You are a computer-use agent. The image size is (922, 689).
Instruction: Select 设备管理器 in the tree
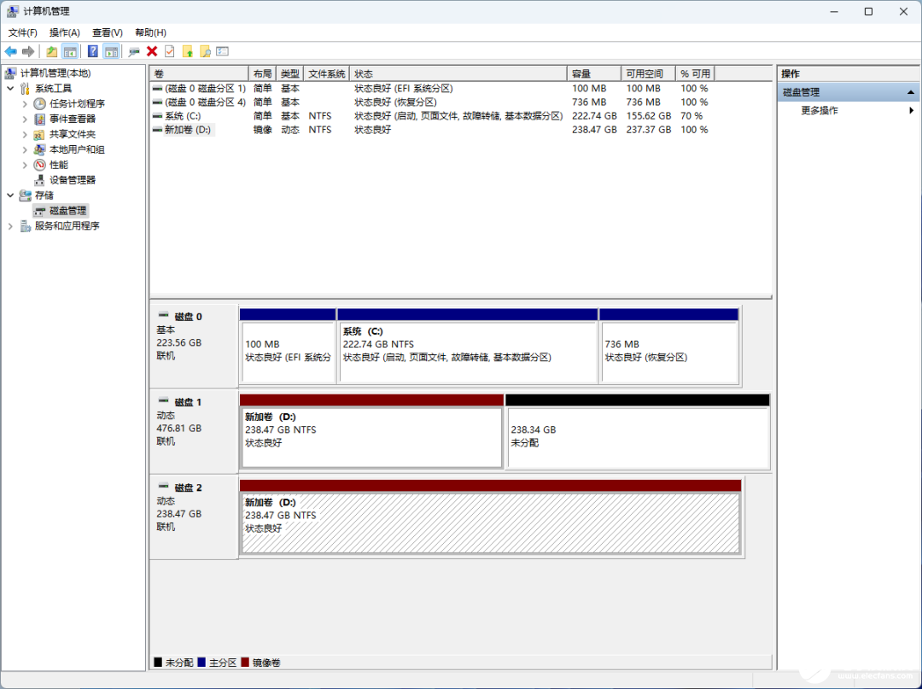72,180
